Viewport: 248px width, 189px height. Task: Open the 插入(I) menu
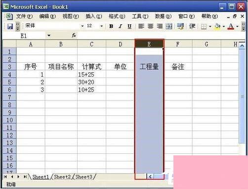pyautogui.click(x=94, y=16)
